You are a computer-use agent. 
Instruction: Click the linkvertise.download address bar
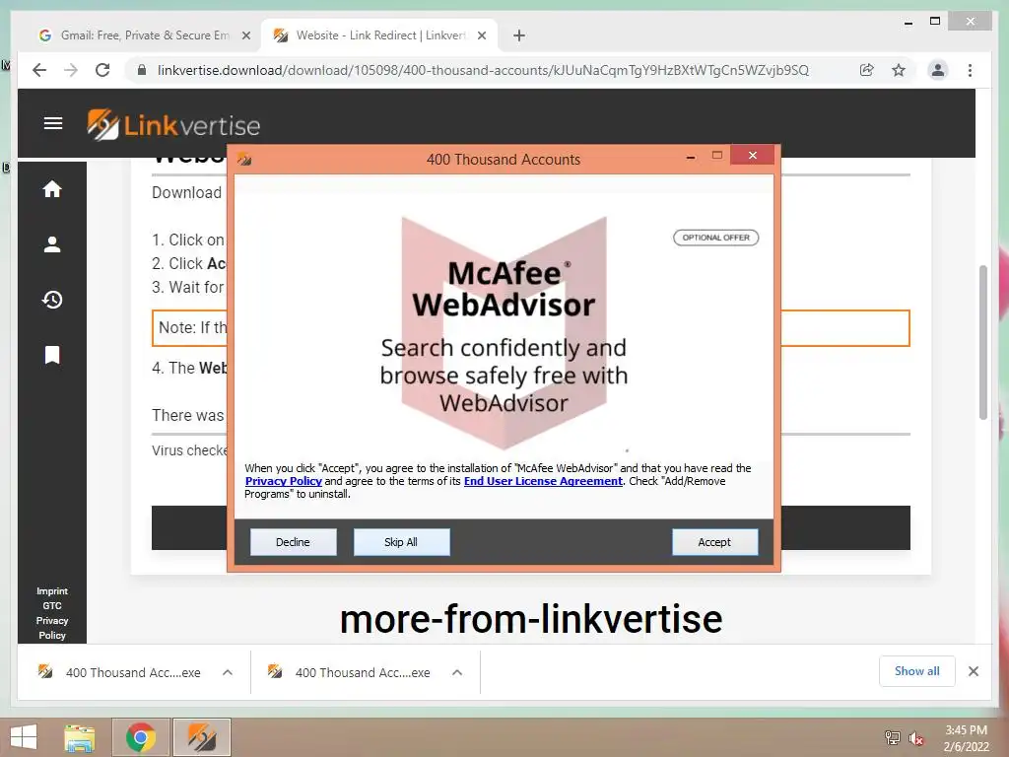click(483, 70)
